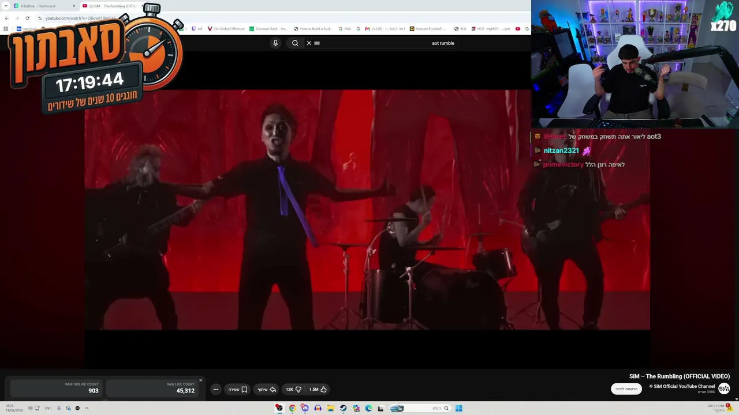Click the subathon timer 17:19:44

(89, 82)
